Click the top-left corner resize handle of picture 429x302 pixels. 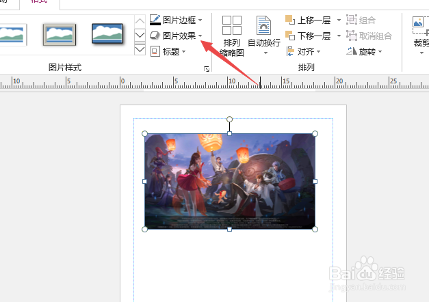[x=145, y=134]
